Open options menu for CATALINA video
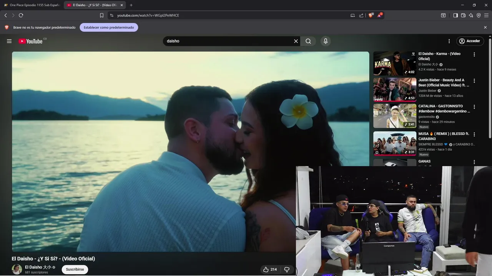The image size is (492, 276). tap(474, 107)
